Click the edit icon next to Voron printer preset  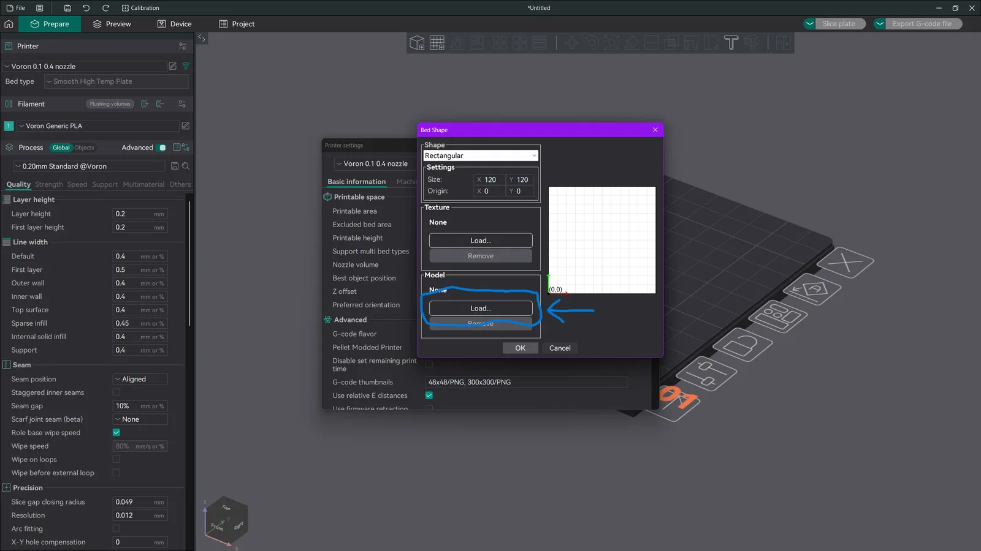[x=173, y=66]
